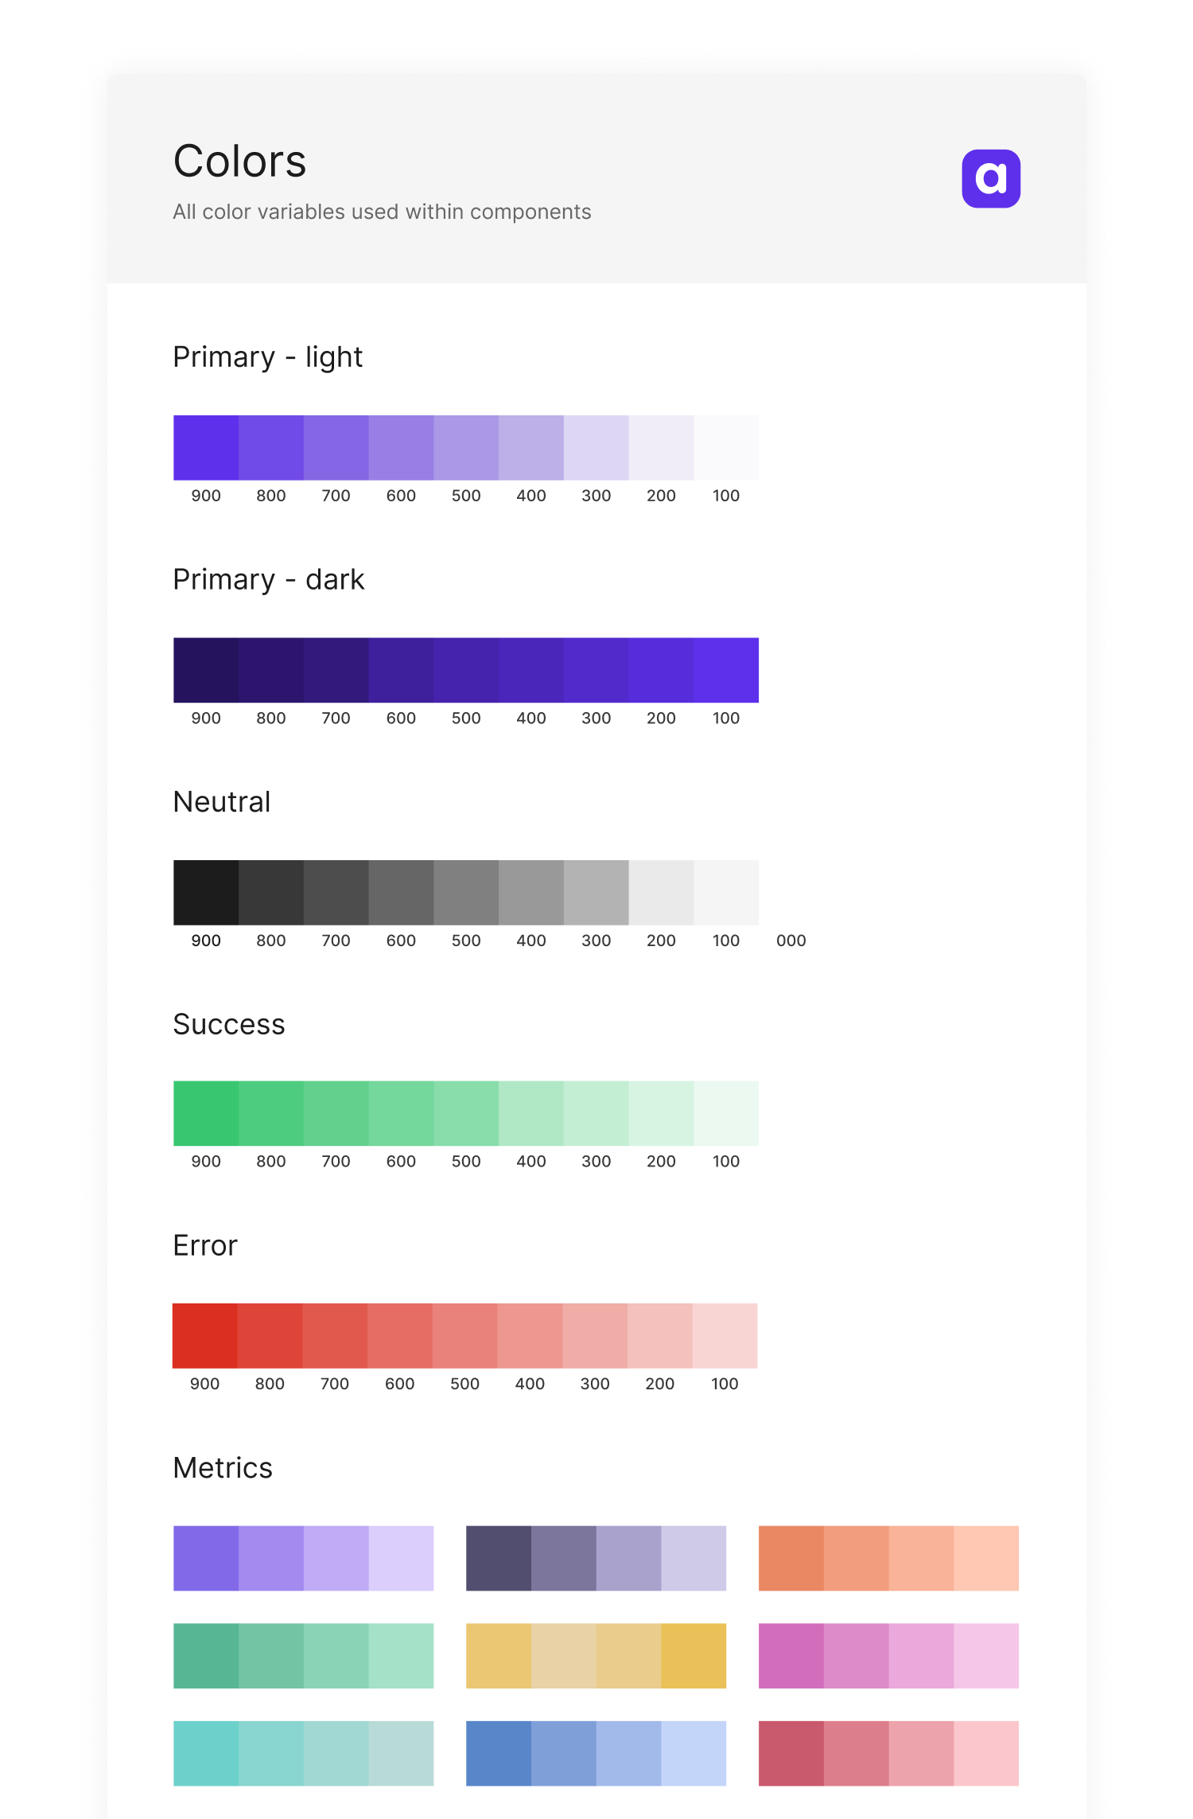Select Primary light 900 swatch
1193x1819 pixels.
pos(206,447)
